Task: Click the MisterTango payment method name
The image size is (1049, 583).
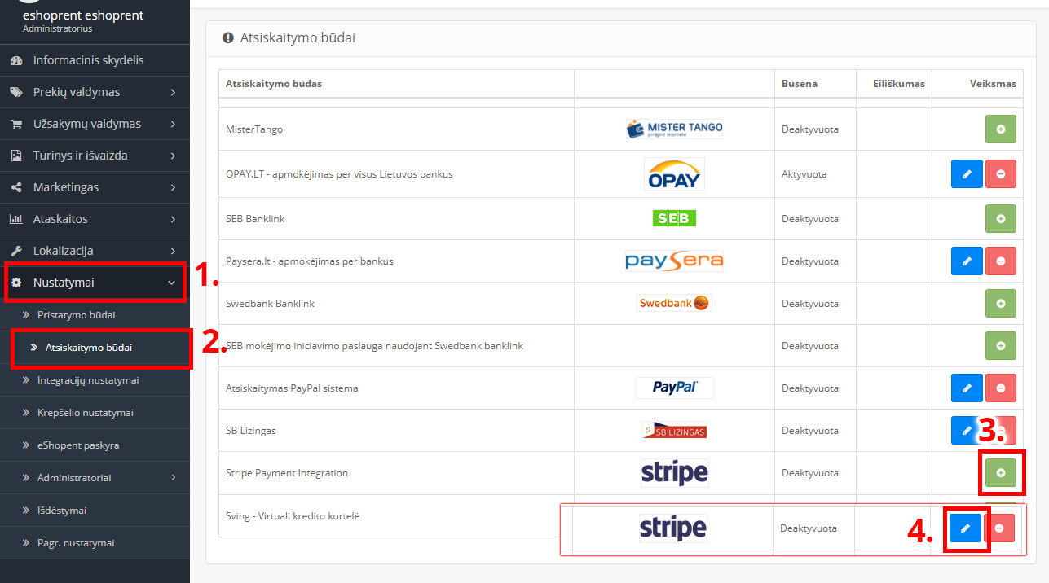Action: [x=254, y=129]
